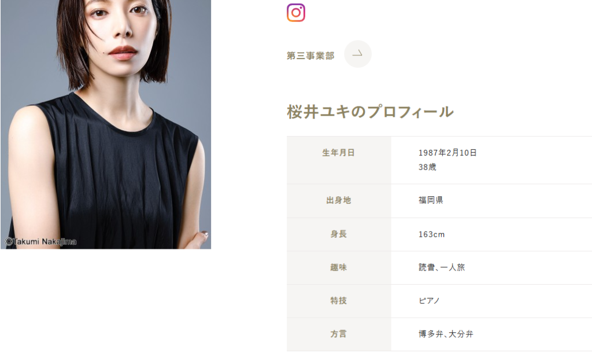Click the dialect value 博多弁、大分弁
Image resolution: width=592 pixels, height=353 pixels.
(x=446, y=334)
